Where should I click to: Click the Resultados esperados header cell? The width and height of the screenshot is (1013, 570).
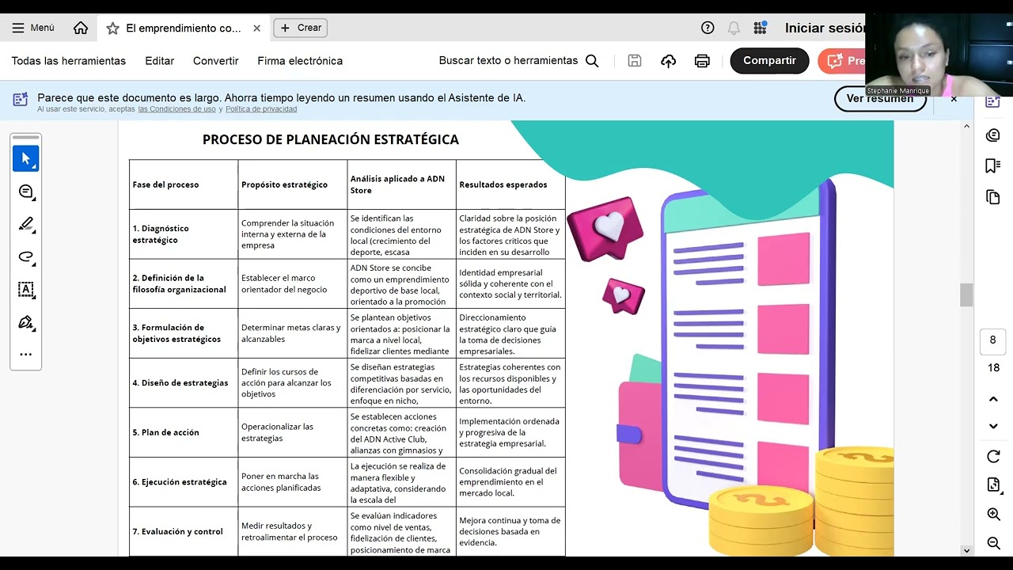point(510,184)
